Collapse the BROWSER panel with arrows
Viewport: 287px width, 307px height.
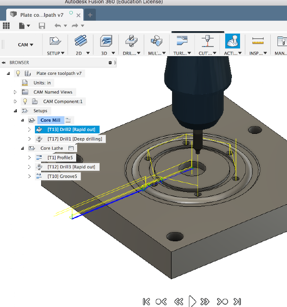pyautogui.click(x=3, y=63)
